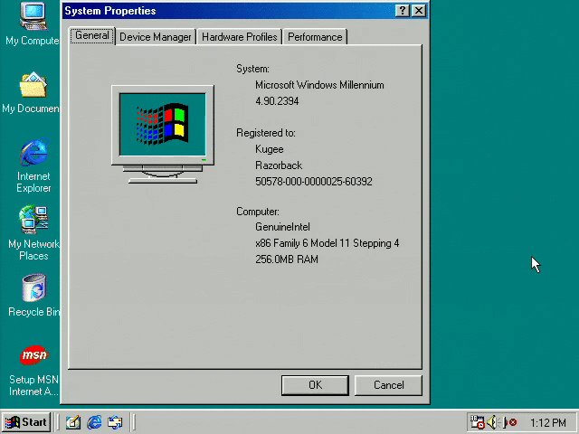Click the "Microsoft Windows Millennium" text
Screen dimensions: 579x434
(x=319, y=85)
